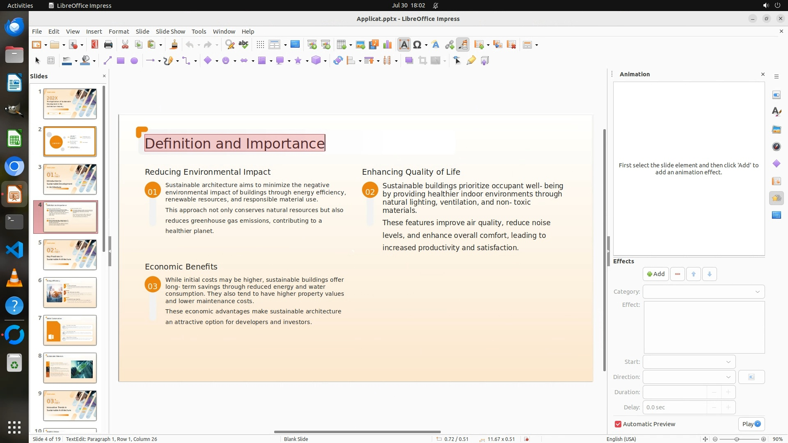788x443 pixels.
Task: Open the Stars and Banners shapes dropdown
Action: [307, 61]
